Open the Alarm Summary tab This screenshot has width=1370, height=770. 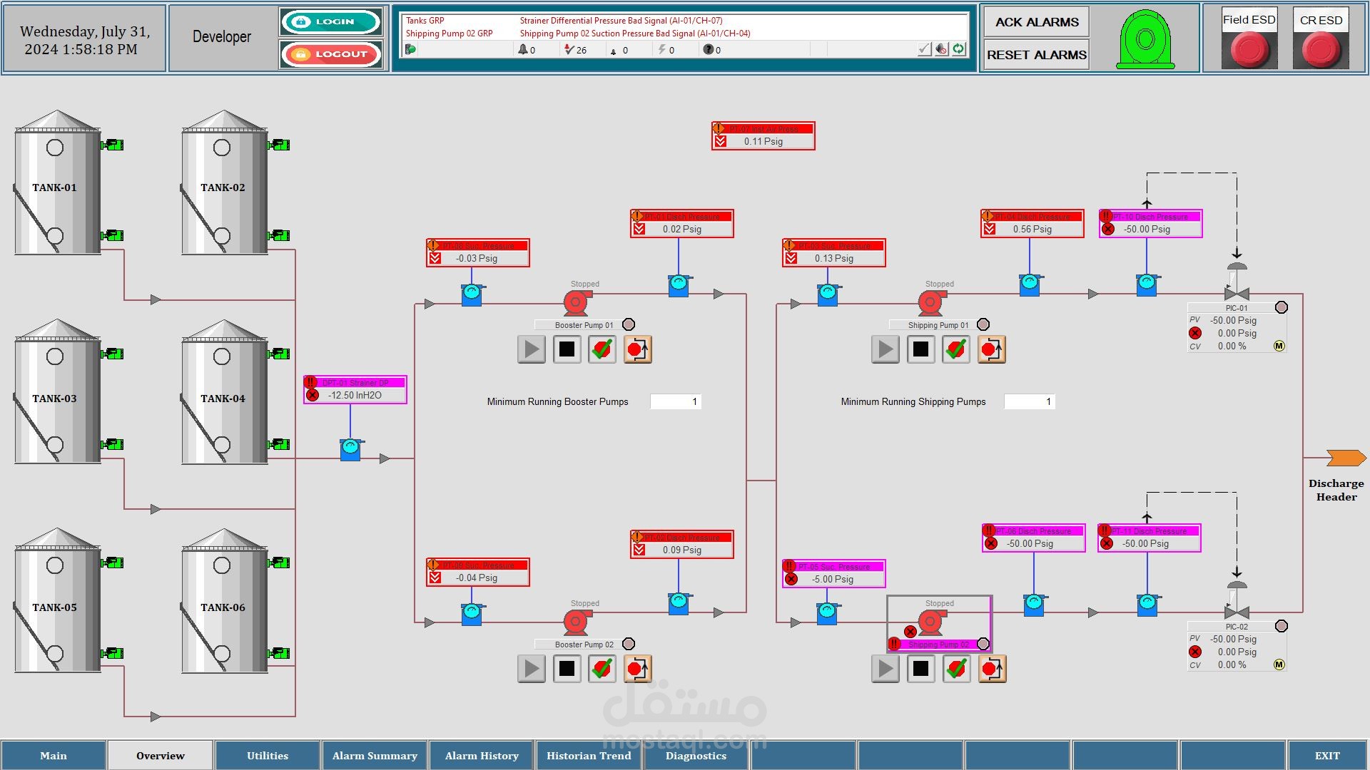click(375, 756)
